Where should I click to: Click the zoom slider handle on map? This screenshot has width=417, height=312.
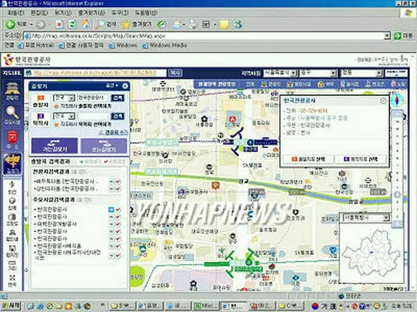pyautogui.click(x=397, y=194)
